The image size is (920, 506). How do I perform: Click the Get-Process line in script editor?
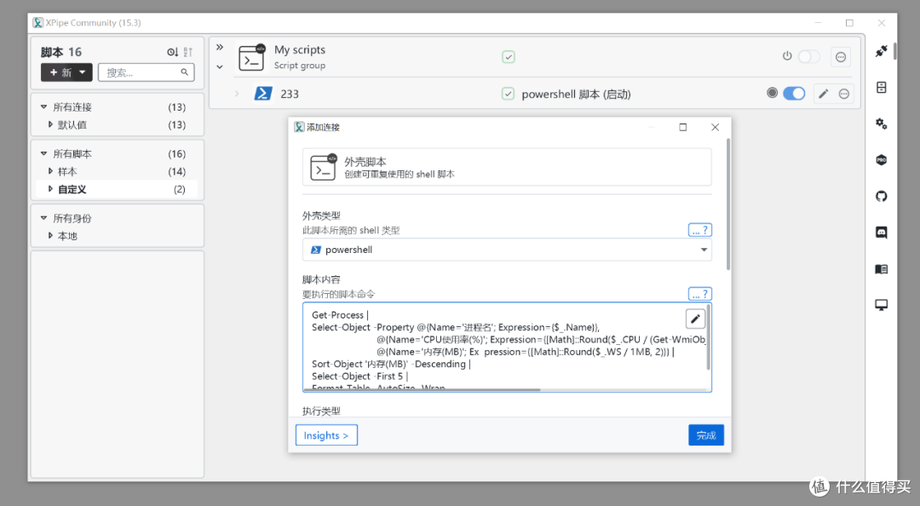click(340, 315)
